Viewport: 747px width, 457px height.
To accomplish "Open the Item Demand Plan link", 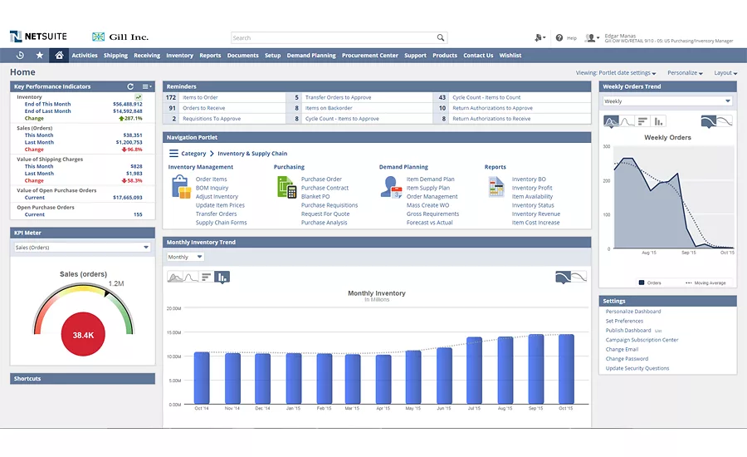I will [x=430, y=179].
